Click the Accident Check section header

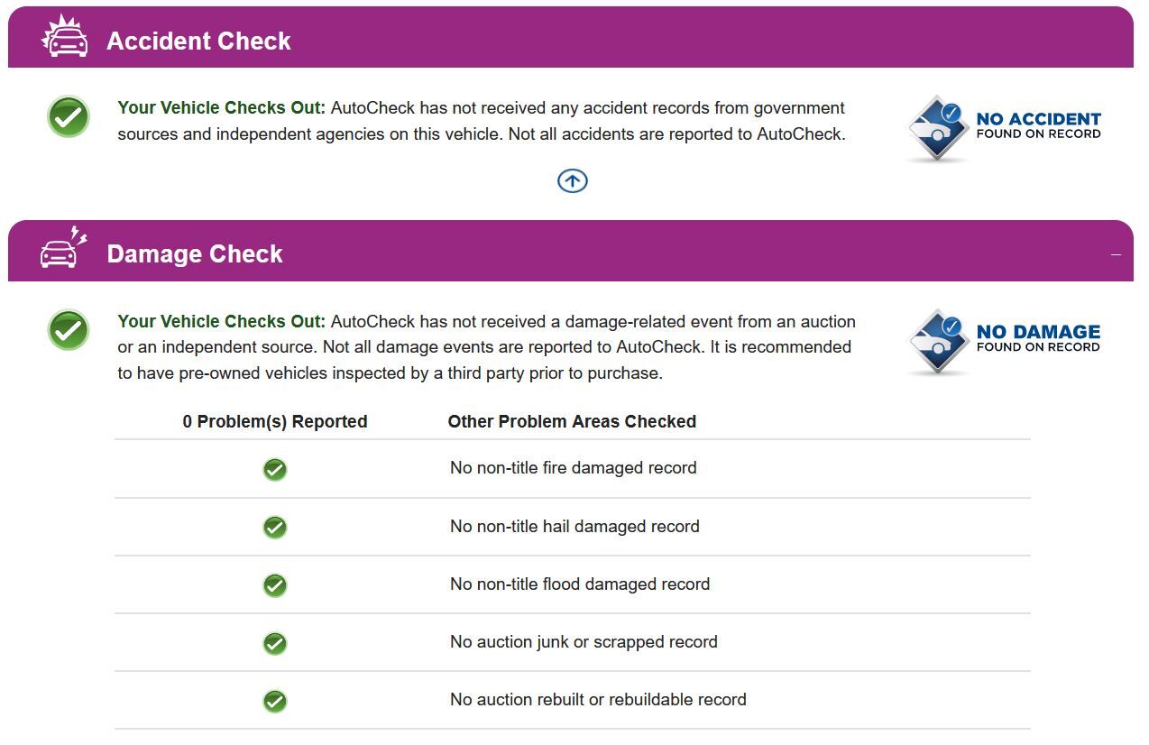tap(198, 41)
